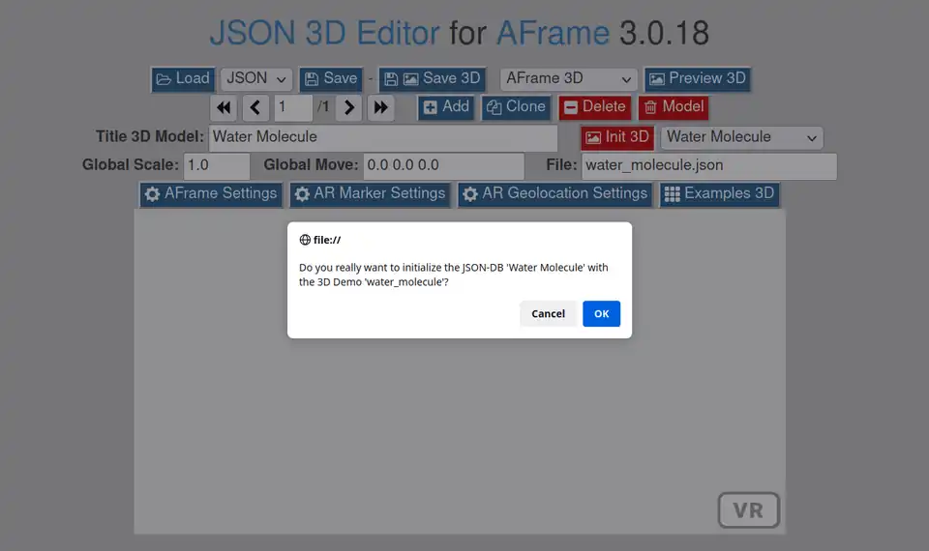Click the red Delete button
The width and height of the screenshot is (929, 551).
click(x=595, y=107)
